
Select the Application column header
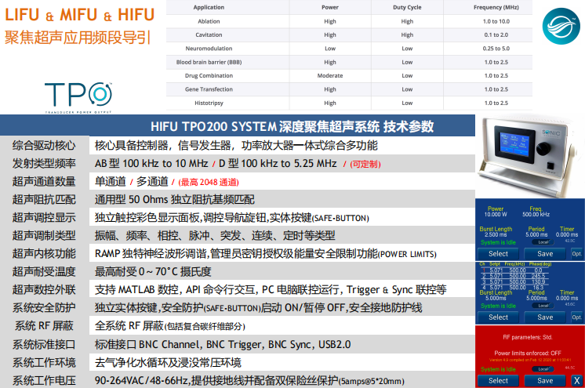pyautogui.click(x=209, y=7)
